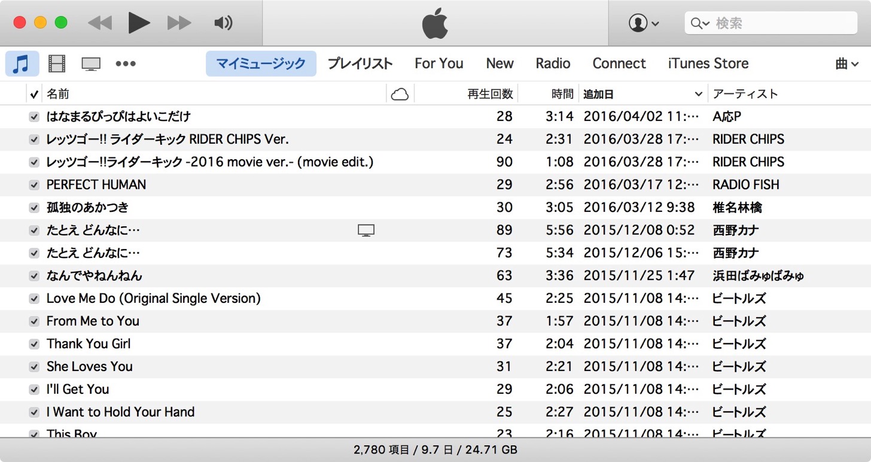Sort by the 再生回数 column header
Screen dimensions: 871x462
(x=490, y=94)
